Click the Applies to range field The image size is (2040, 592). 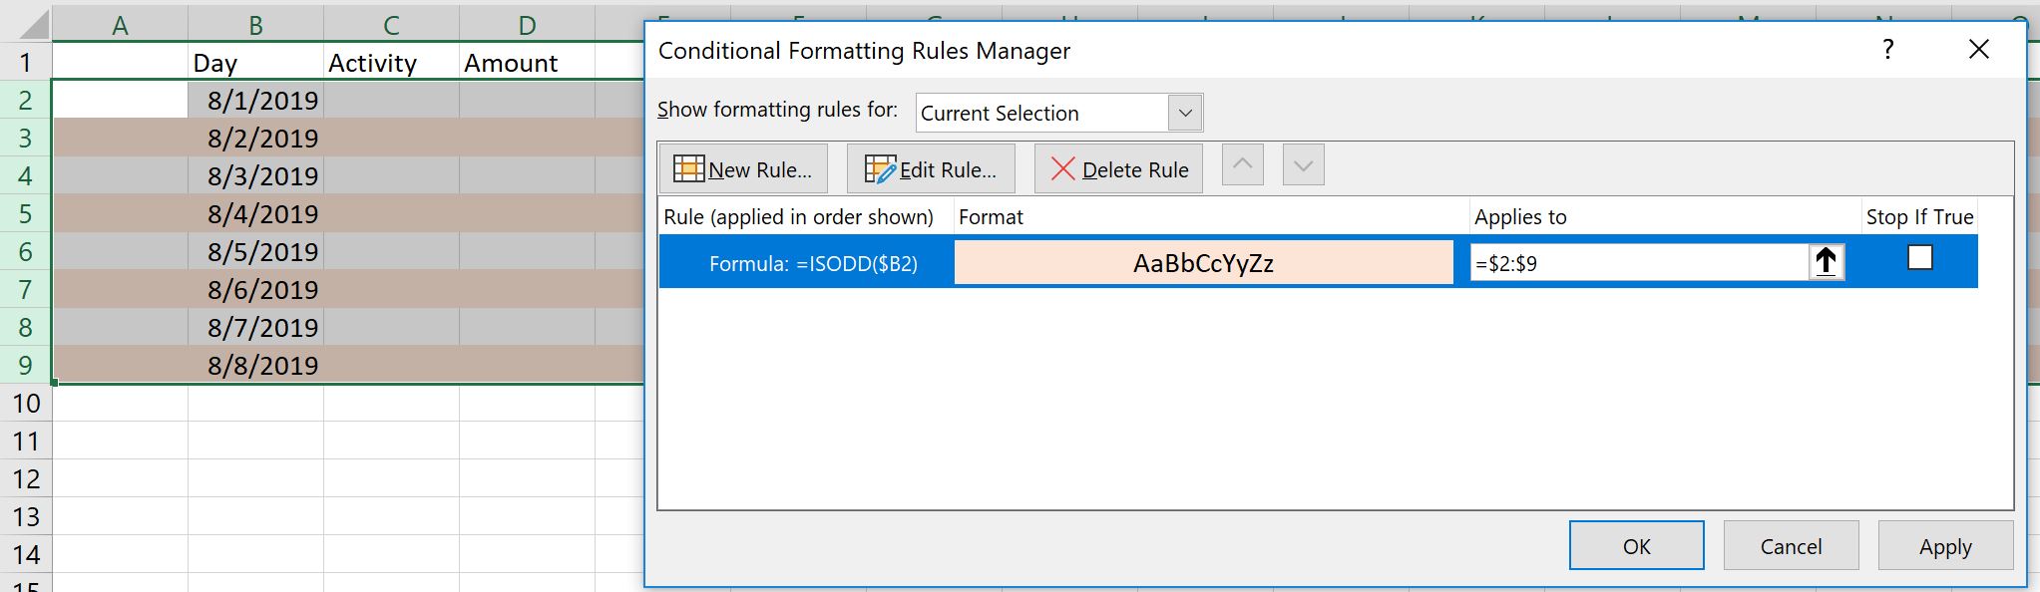coord(1639,263)
